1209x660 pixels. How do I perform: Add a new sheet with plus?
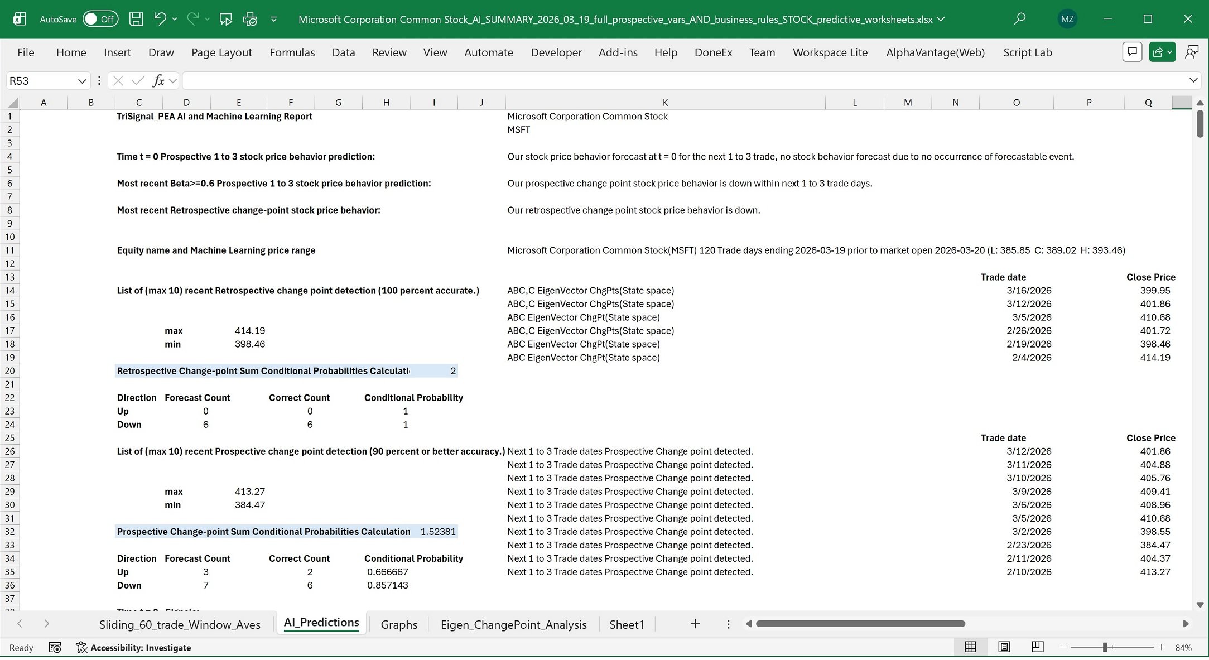click(x=695, y=624)
